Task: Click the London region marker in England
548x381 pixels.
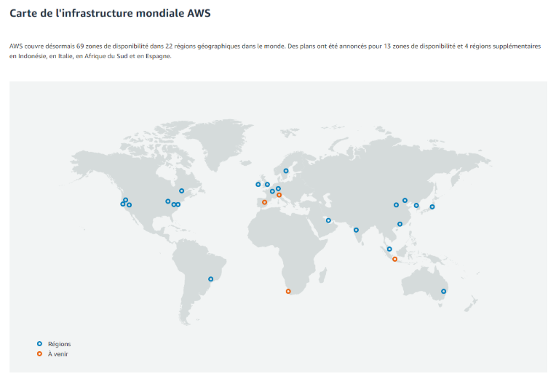Action: pyautogui.click(x=267, y=185)
